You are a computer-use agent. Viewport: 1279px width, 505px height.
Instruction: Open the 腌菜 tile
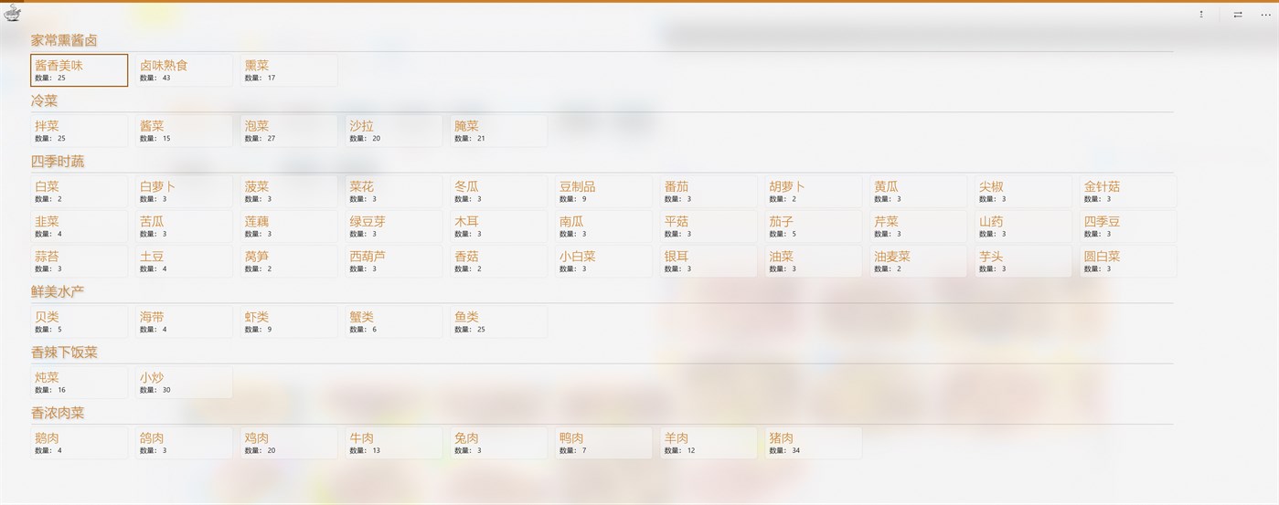pyautogui.click(x=499, y=131)
